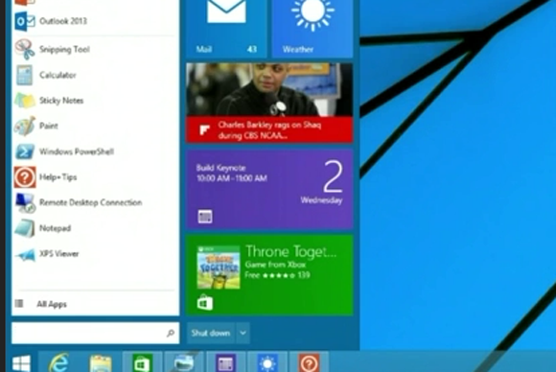Click the Snipping Tool label
The height and width of the screenshot is (372, 556).
tap(64, 49)
